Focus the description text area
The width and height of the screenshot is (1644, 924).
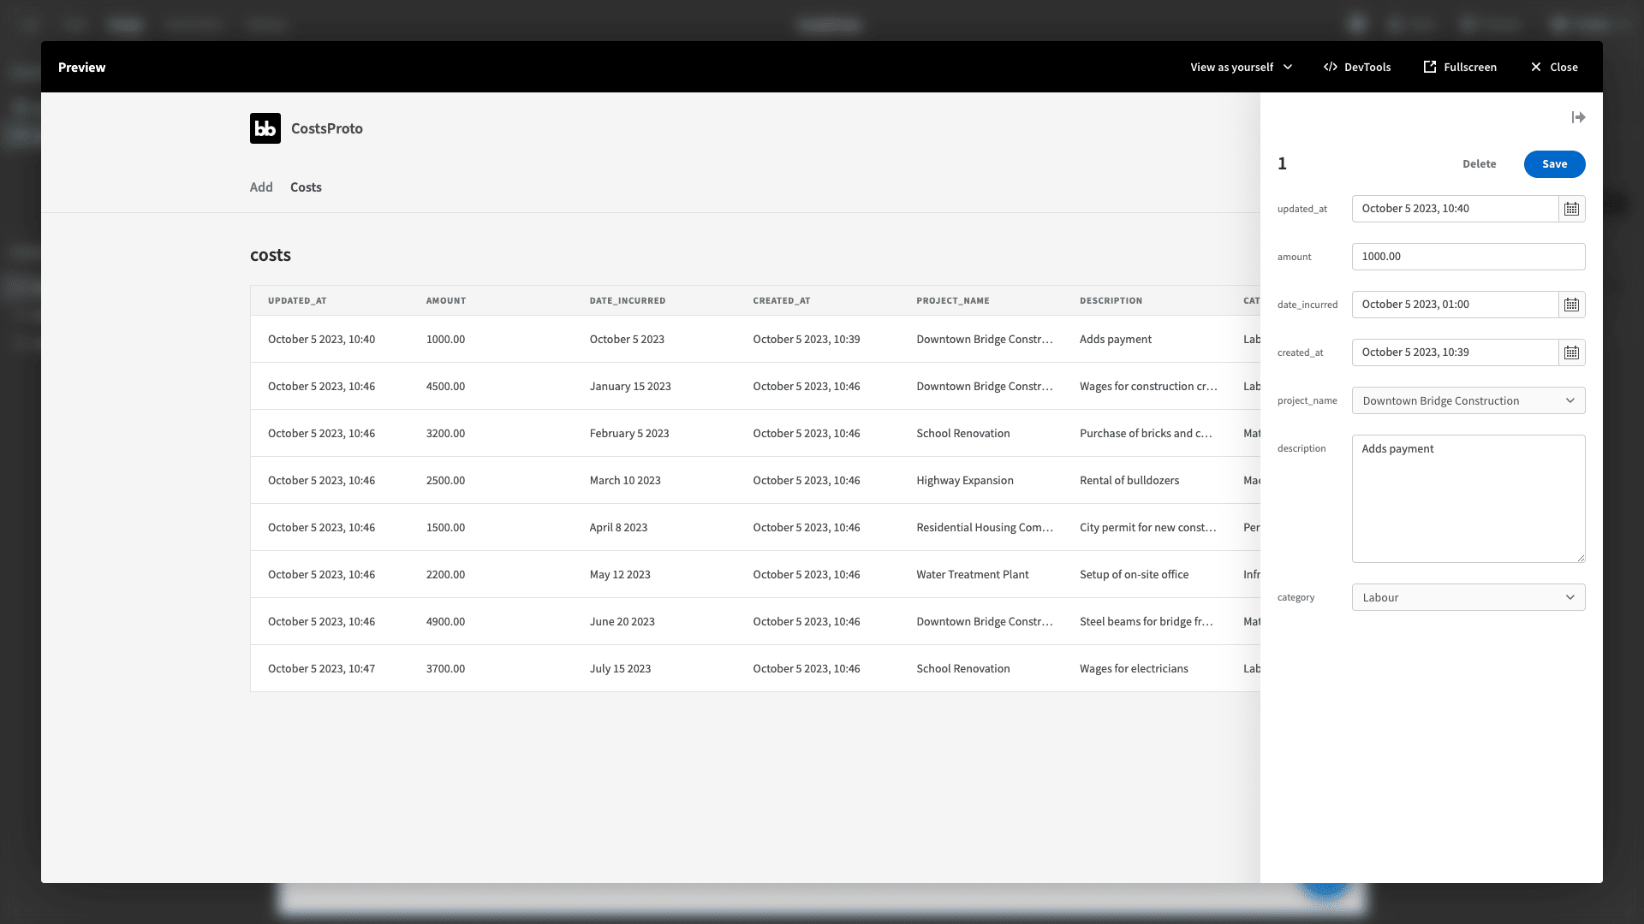(1468, 499)
